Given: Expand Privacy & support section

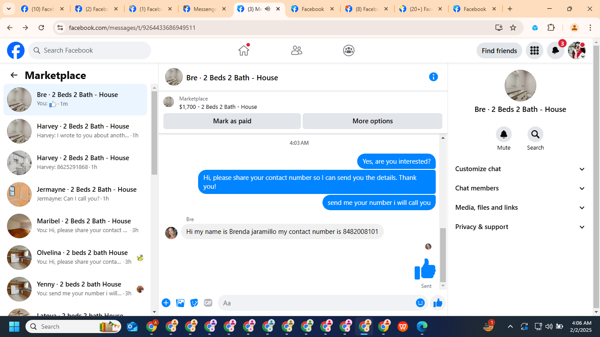Looking at the screenshot, I should pyautogui.click(x=520, y=227).
